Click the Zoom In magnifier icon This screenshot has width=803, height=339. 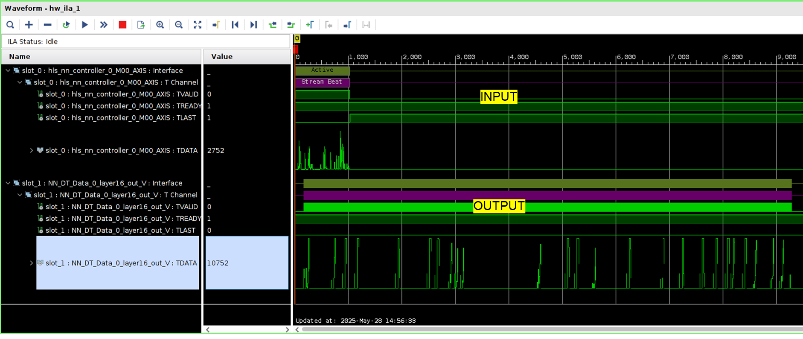click(x=160, y=25)
